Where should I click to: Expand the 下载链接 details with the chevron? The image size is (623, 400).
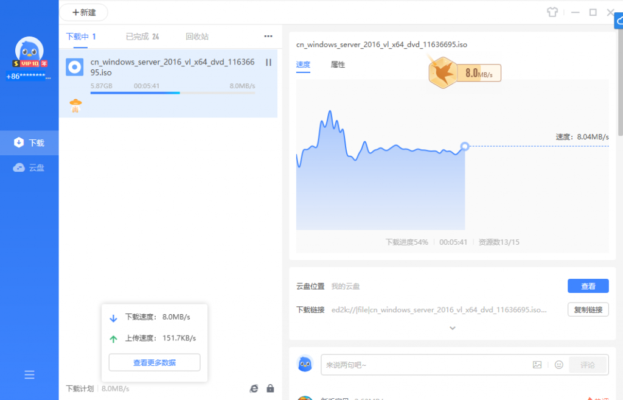(x=452, y=328)
